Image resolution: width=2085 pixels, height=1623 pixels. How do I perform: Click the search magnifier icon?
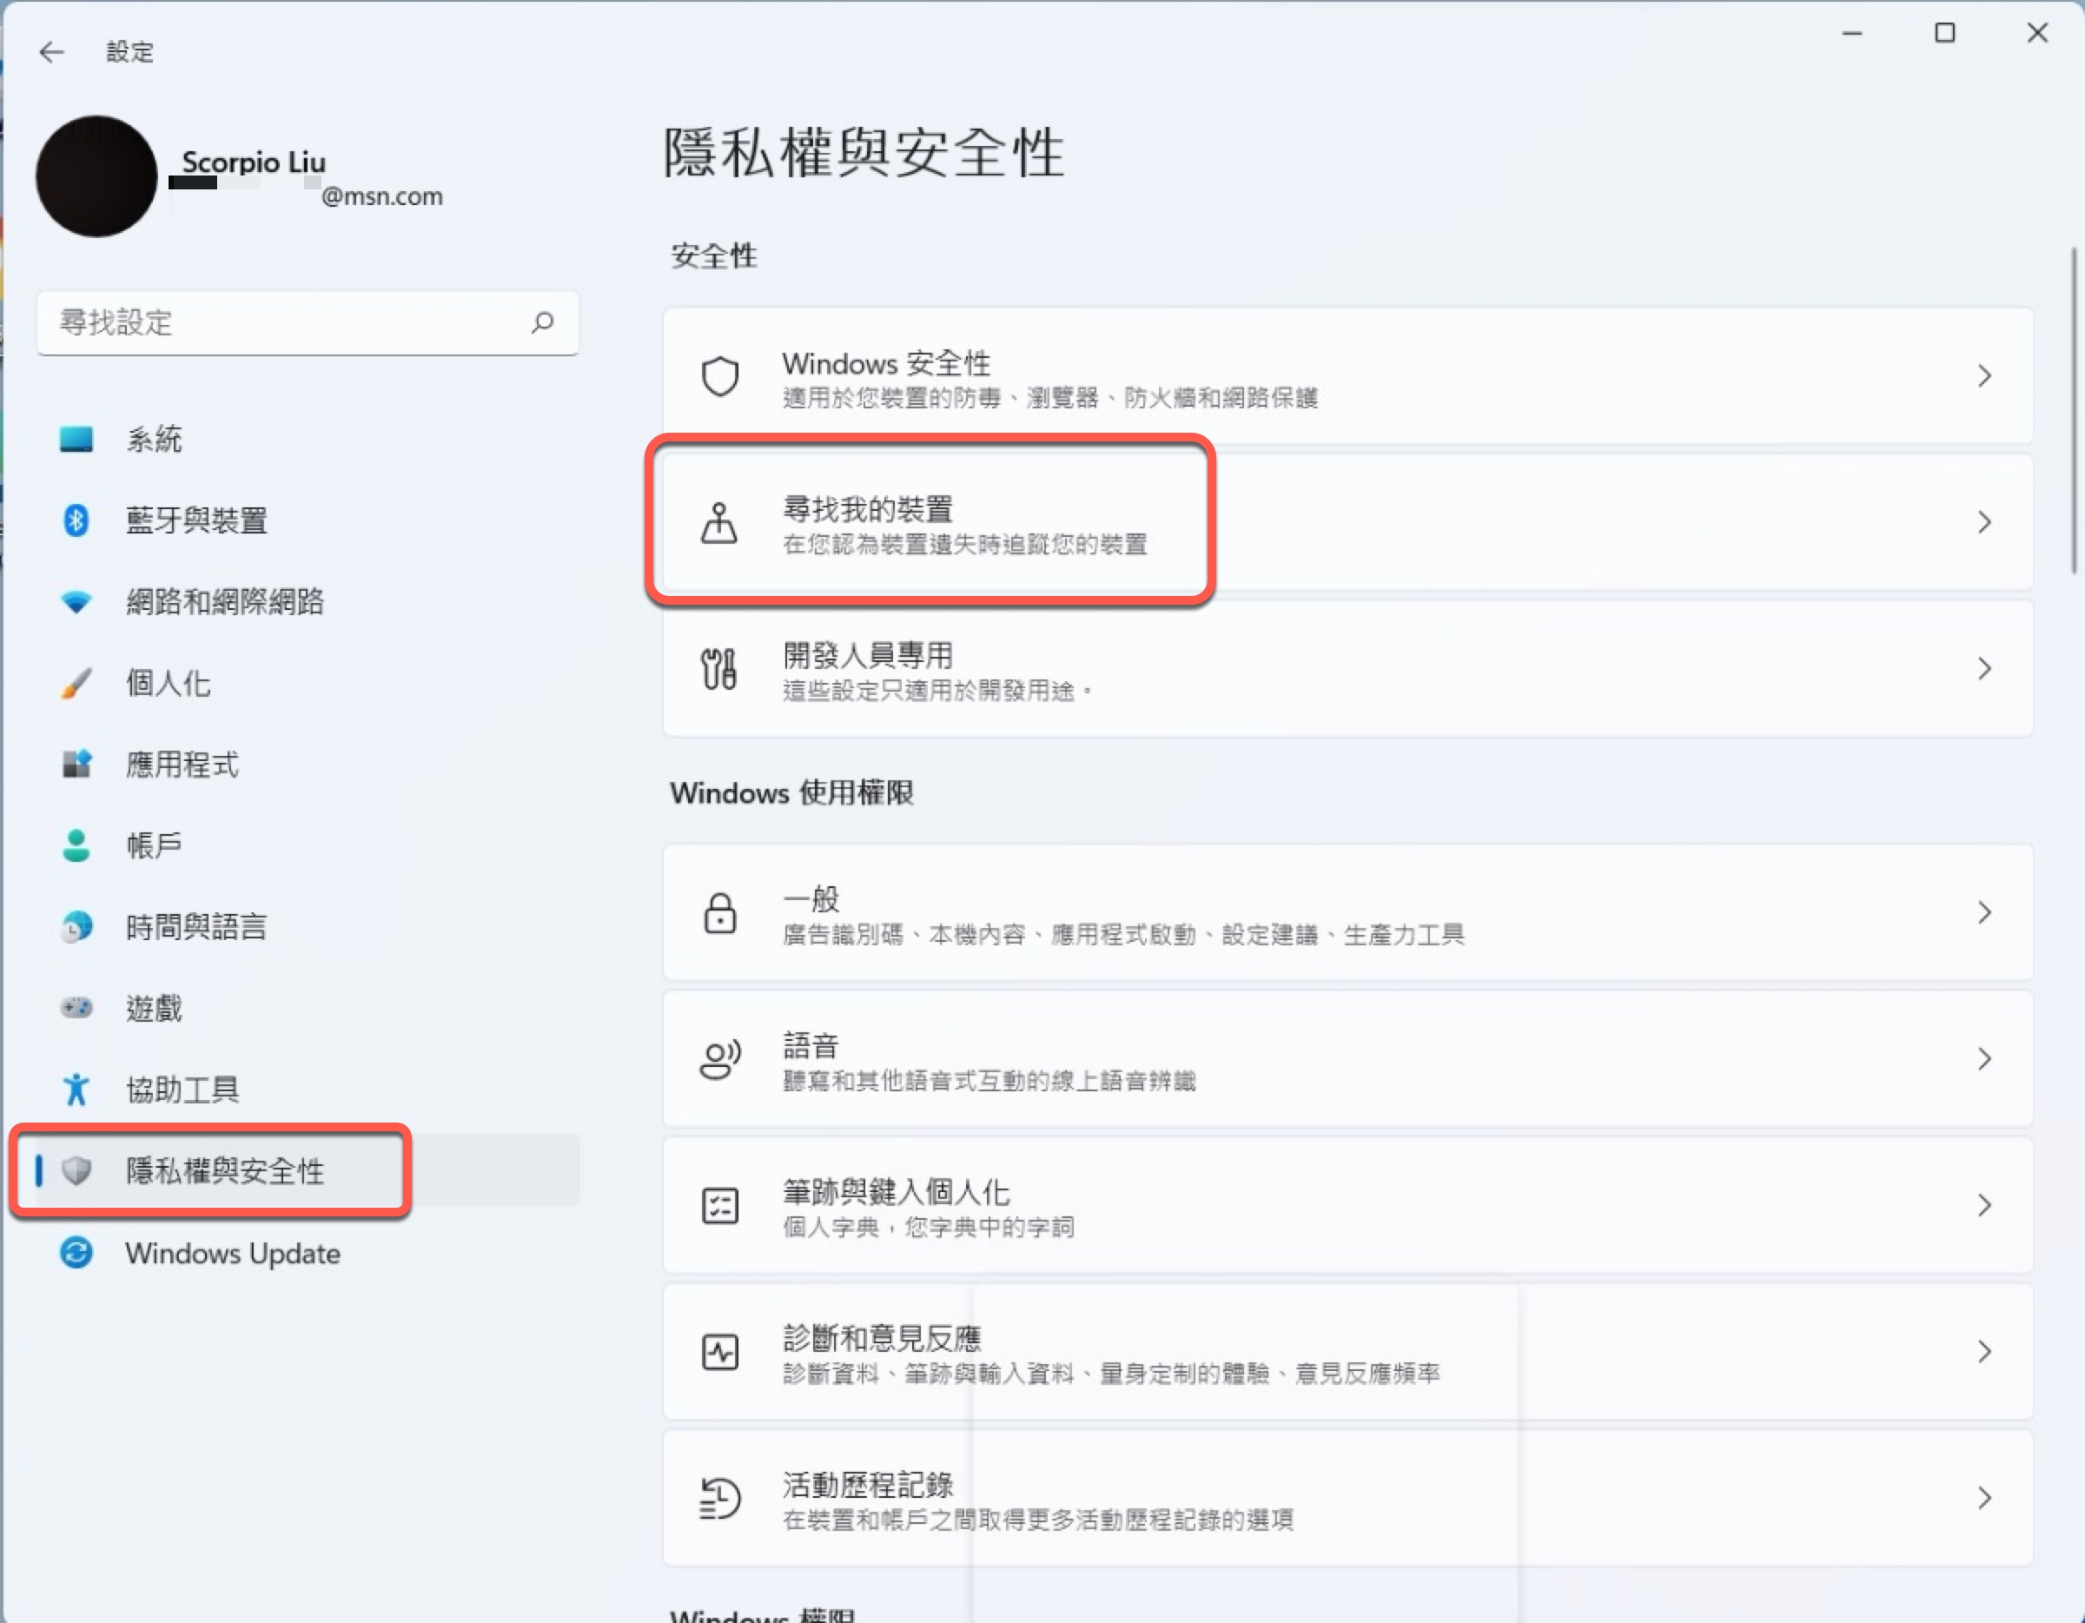[542, 322]
